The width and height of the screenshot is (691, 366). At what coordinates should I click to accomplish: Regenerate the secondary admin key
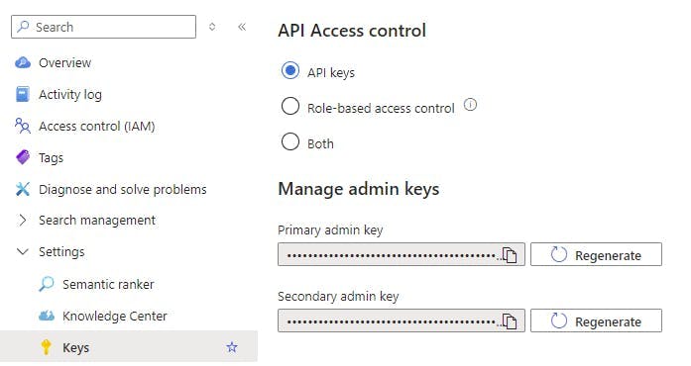pyautogui.click(x=596, y=320)
